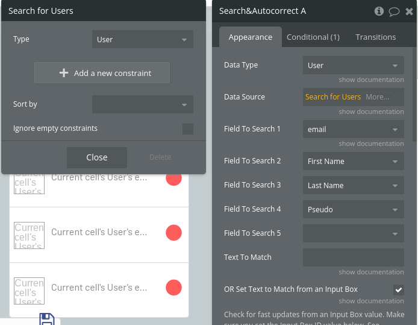Expand the empty Field To Search 5 dropdown
Viewport: 418px width, 325px height.
coord(353,233)
